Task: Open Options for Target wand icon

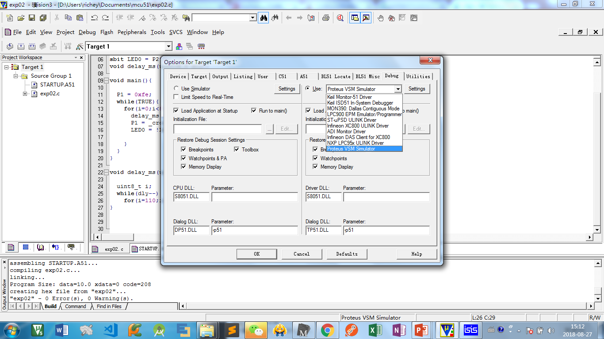Action: coord(80,46)
